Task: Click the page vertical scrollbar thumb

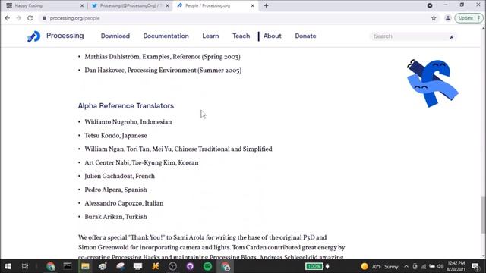Action: [483, 215]
